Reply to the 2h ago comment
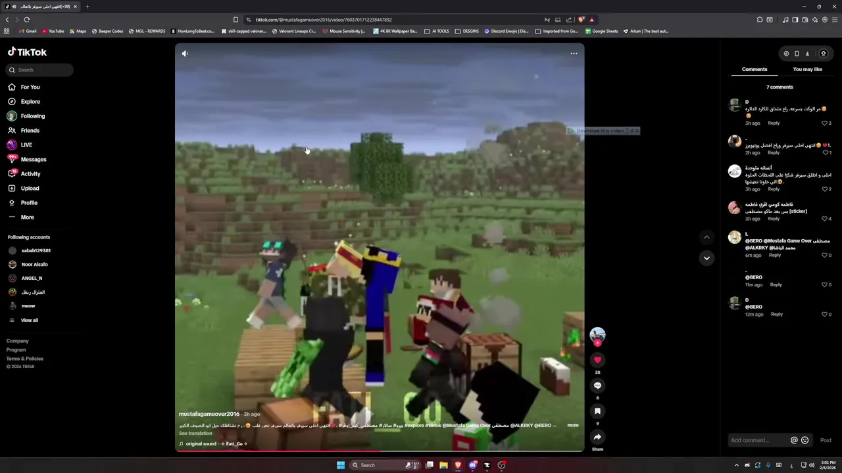 [774, 153]
